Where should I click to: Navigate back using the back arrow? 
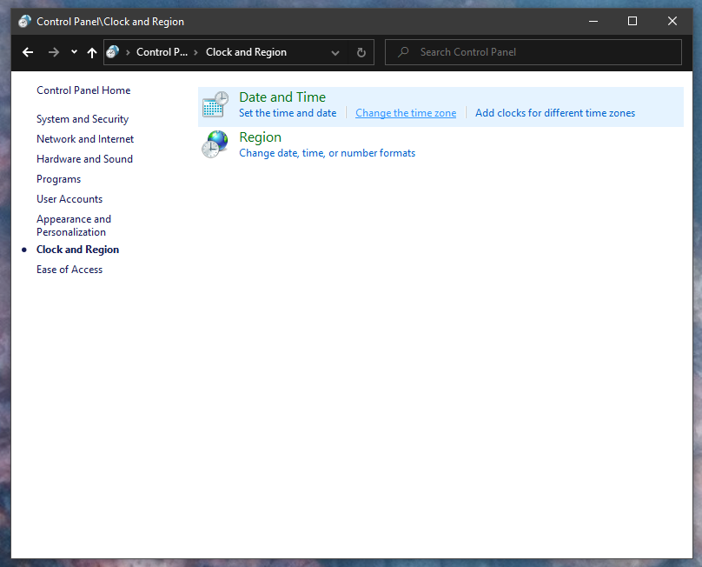(x=27, y=52)
